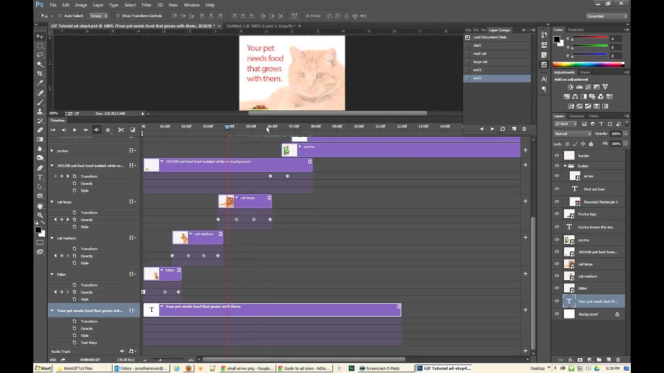Collapse the cat-medium timeline track
Screen dimensions: 664x373
coord(51,238)
